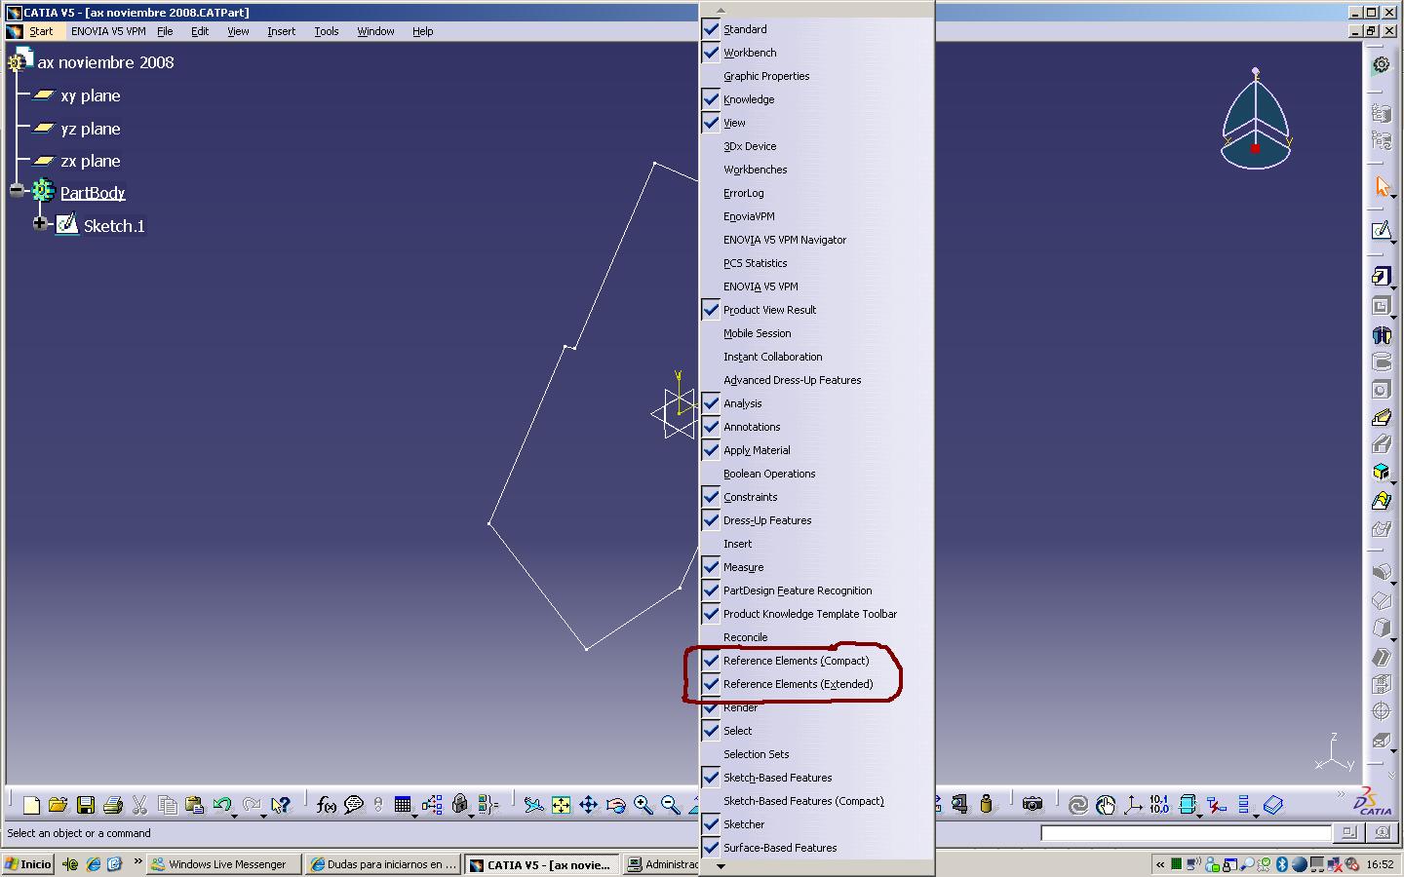Expand hidden taskbar quick launch chevron
Viewport: 1404px width, 877px height.
(137, 861)
